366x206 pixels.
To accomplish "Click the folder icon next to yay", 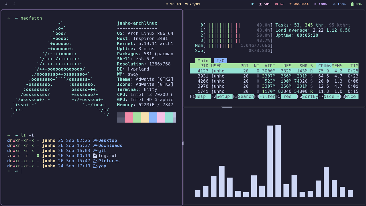I will pos(95,166).
